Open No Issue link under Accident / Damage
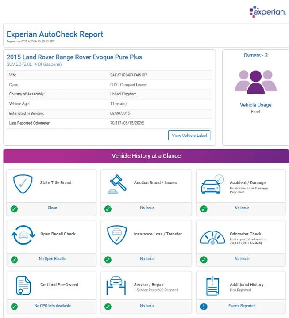 [x=242, y=208]
